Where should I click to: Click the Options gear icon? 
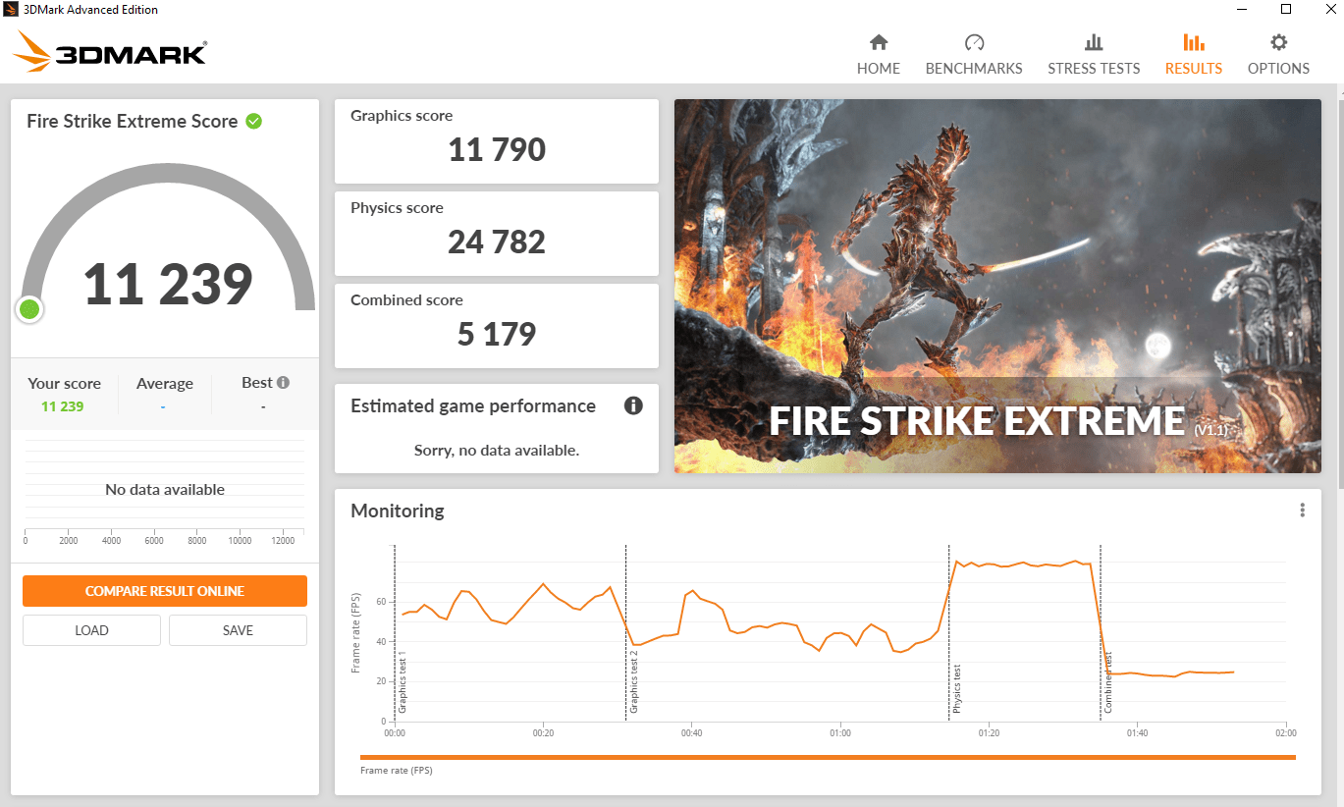coord(1278,42)
